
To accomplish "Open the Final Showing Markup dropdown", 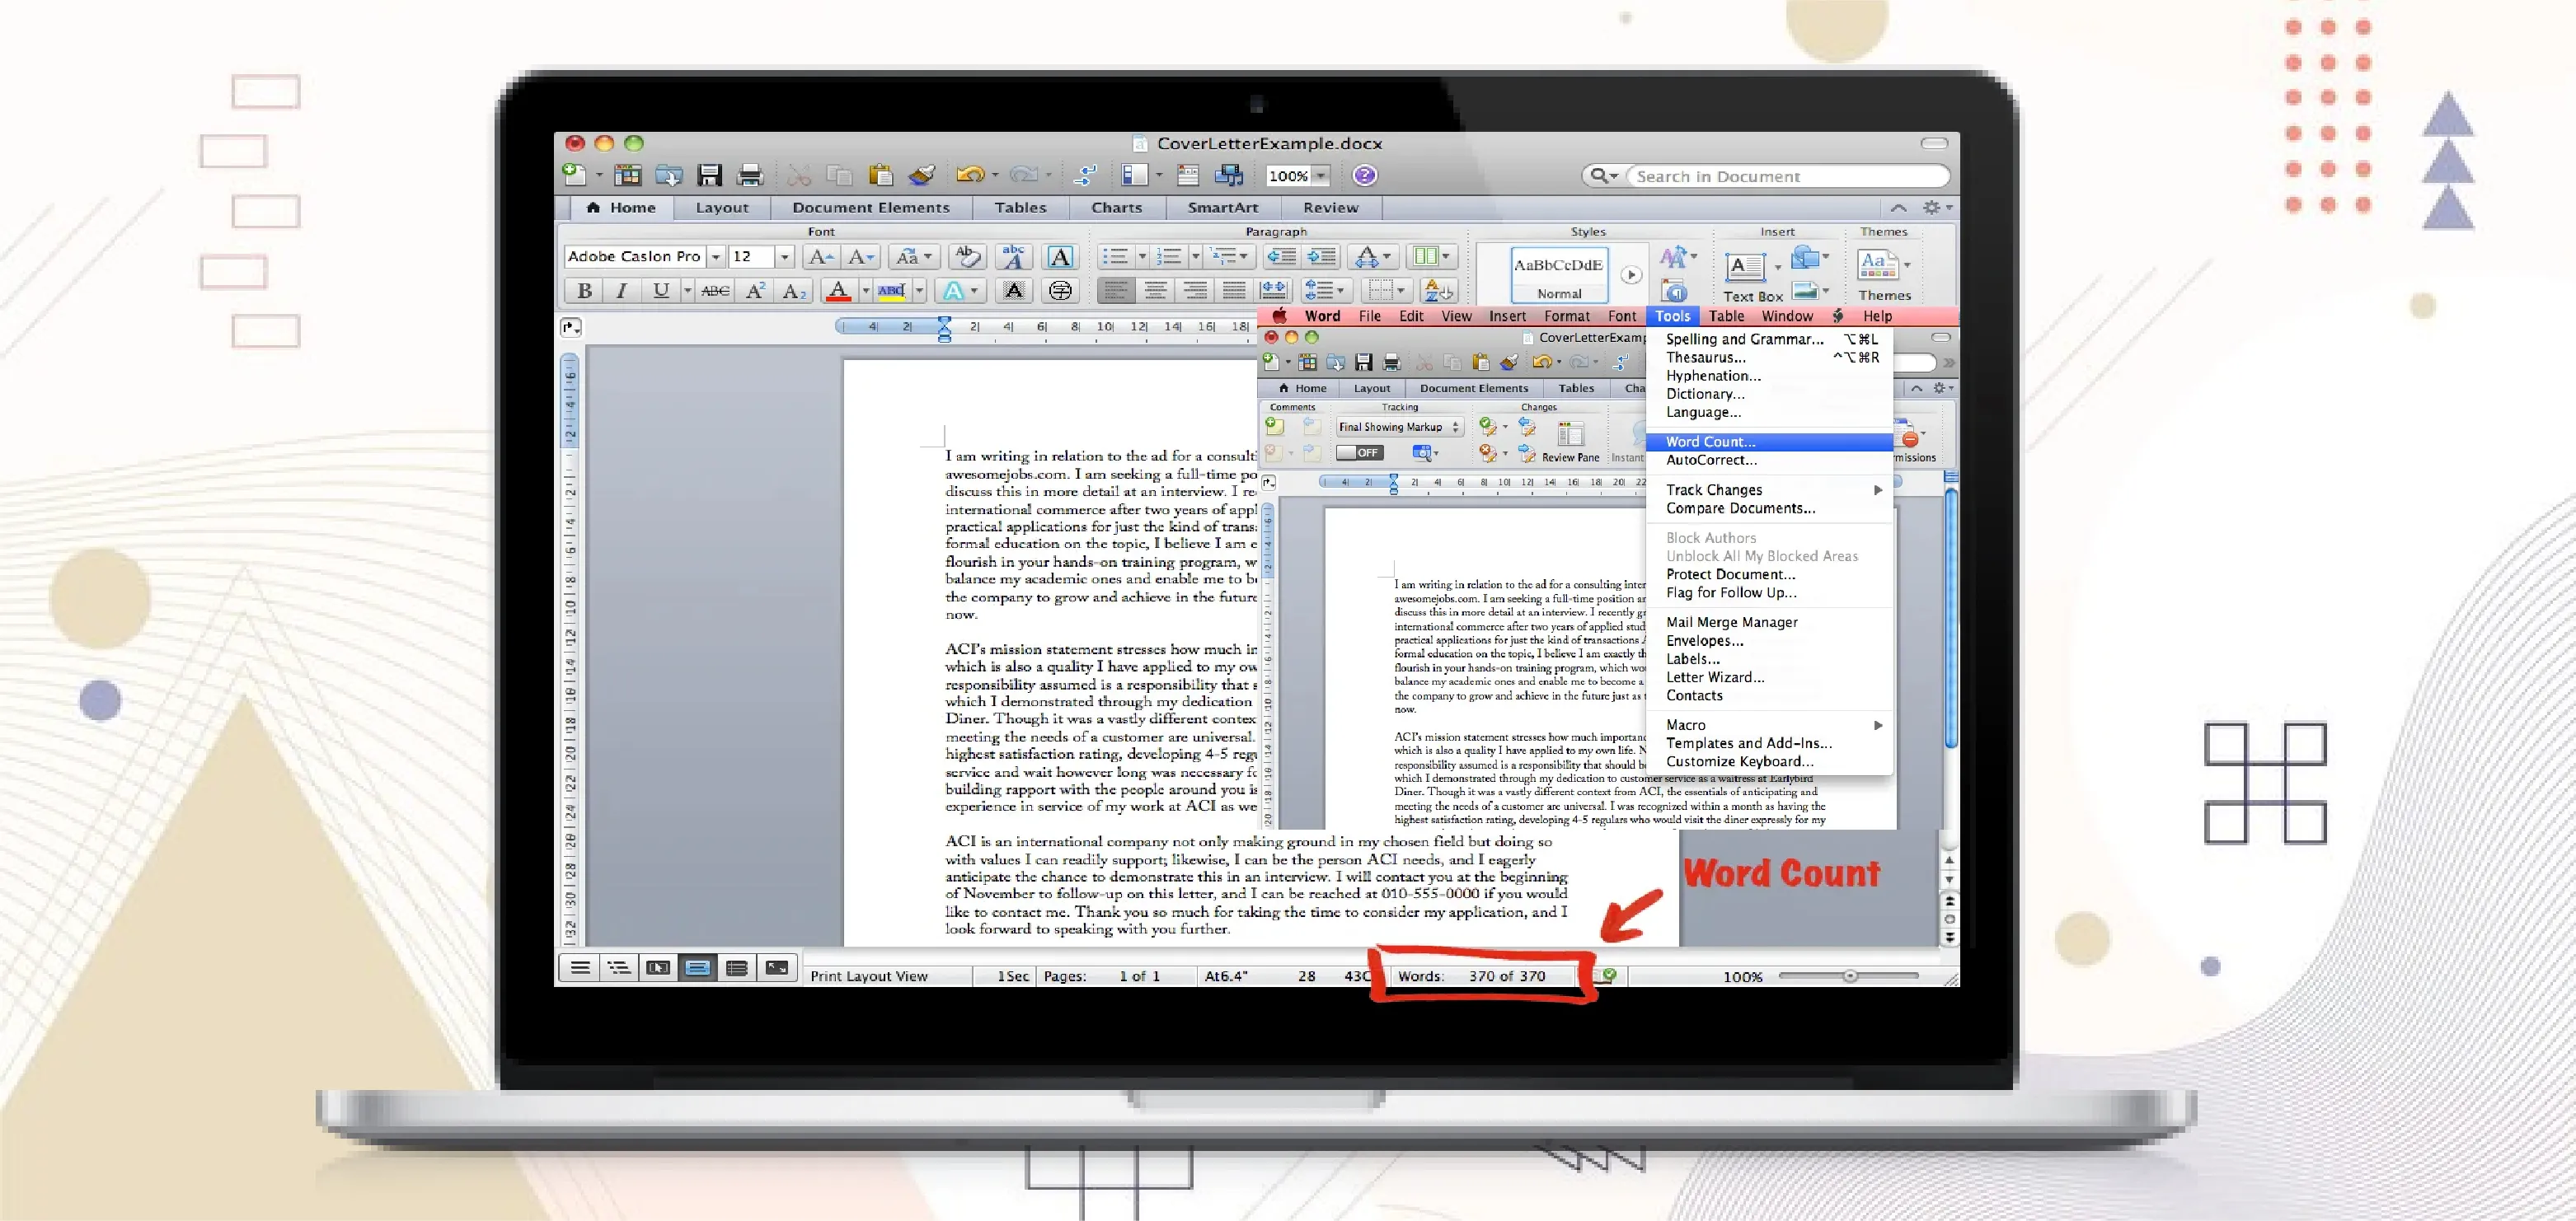I will coord(1399,427).
